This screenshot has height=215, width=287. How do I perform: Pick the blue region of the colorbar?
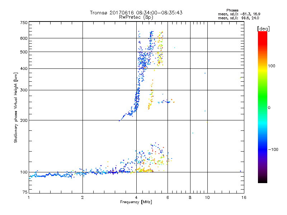tap(262, 147)
